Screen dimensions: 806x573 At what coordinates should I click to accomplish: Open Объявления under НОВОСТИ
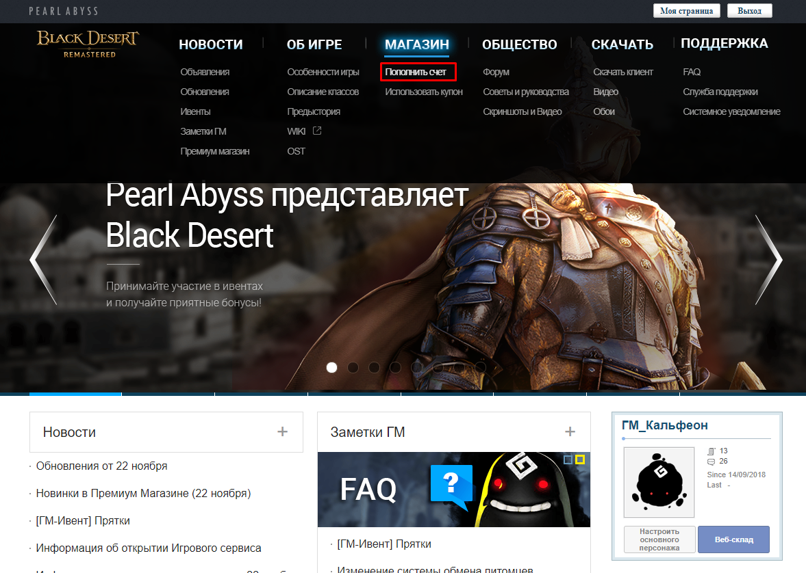(x=205, y=72)
